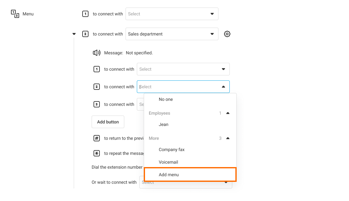Click the hash key icon
Viewport: 349px width, 201px height.
[97, 138]
